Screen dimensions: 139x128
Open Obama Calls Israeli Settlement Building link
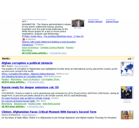49,43
